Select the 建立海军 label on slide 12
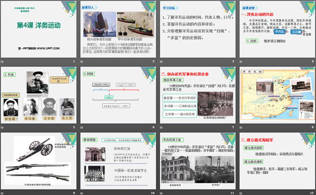 pyautogui.click(x=253, y=162)
